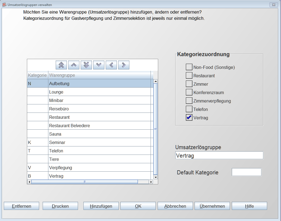This screenshot has height=221, width=281.
Task: Click the left arrow navigation button
Action: (111, 65)
